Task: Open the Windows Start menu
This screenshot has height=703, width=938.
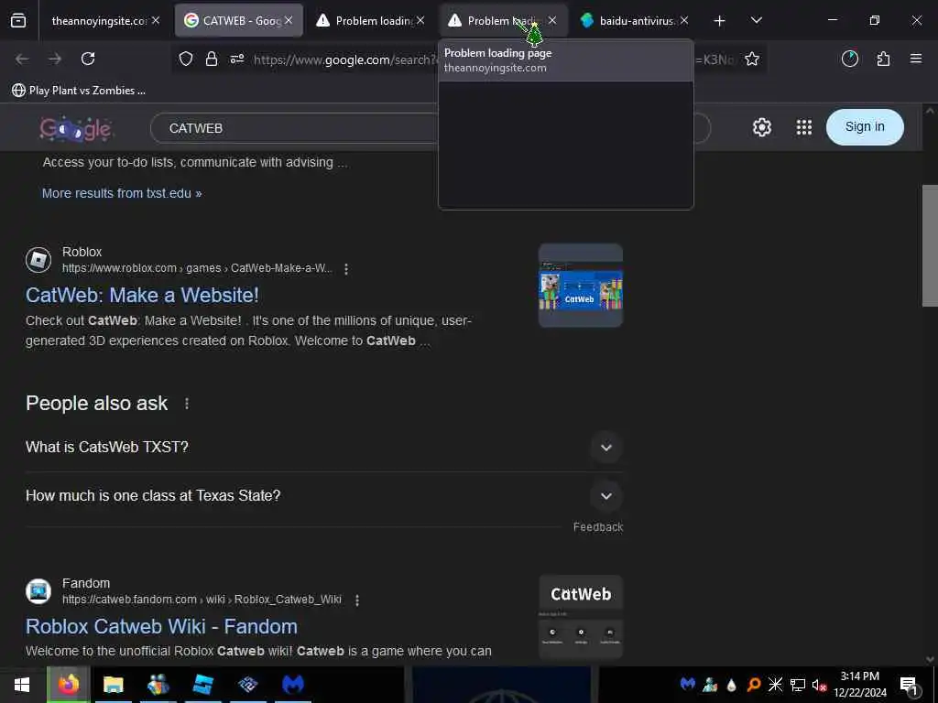Action: (x=22, y=685)
